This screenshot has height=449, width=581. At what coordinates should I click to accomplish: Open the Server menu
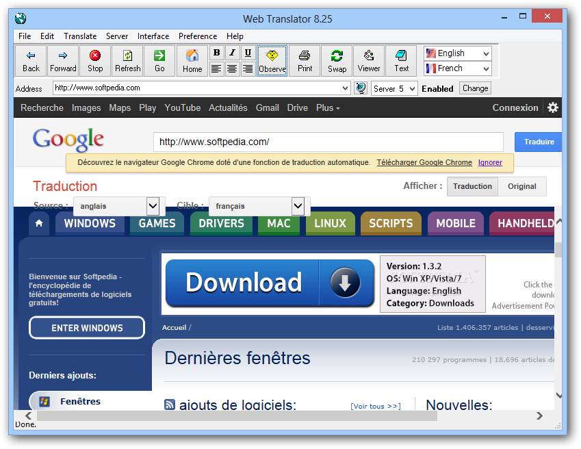117,36
